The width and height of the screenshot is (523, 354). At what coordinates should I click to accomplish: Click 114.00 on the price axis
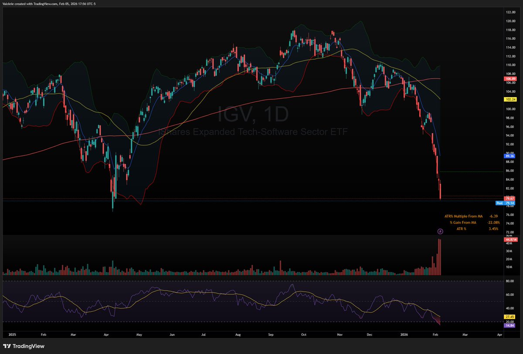tap(510, 47)
